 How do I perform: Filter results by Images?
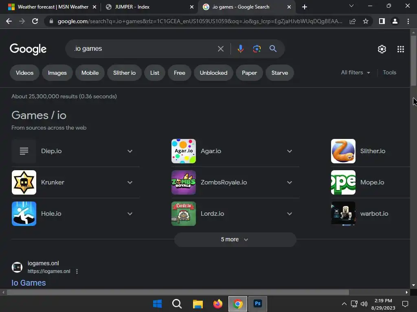57,73
